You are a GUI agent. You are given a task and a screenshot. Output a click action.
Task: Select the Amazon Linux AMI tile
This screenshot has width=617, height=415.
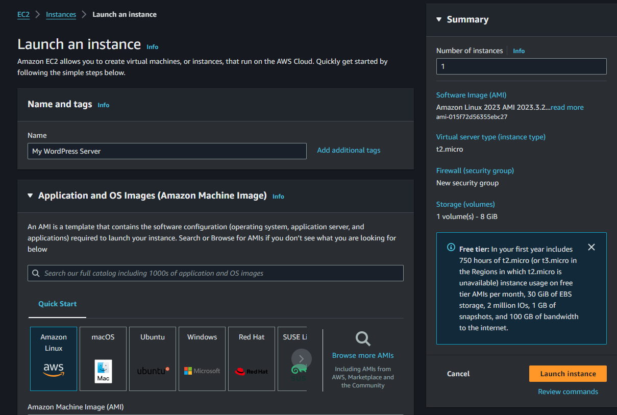pyautogui.click(x=54, y=357)
